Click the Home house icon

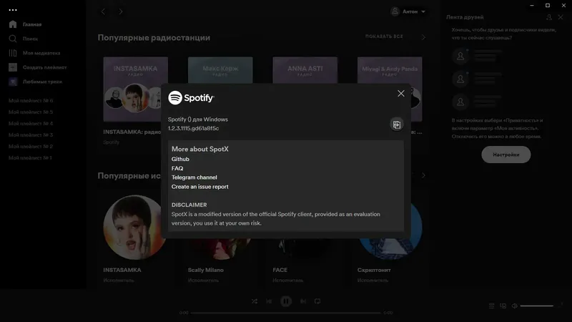(x=13, y=24)
